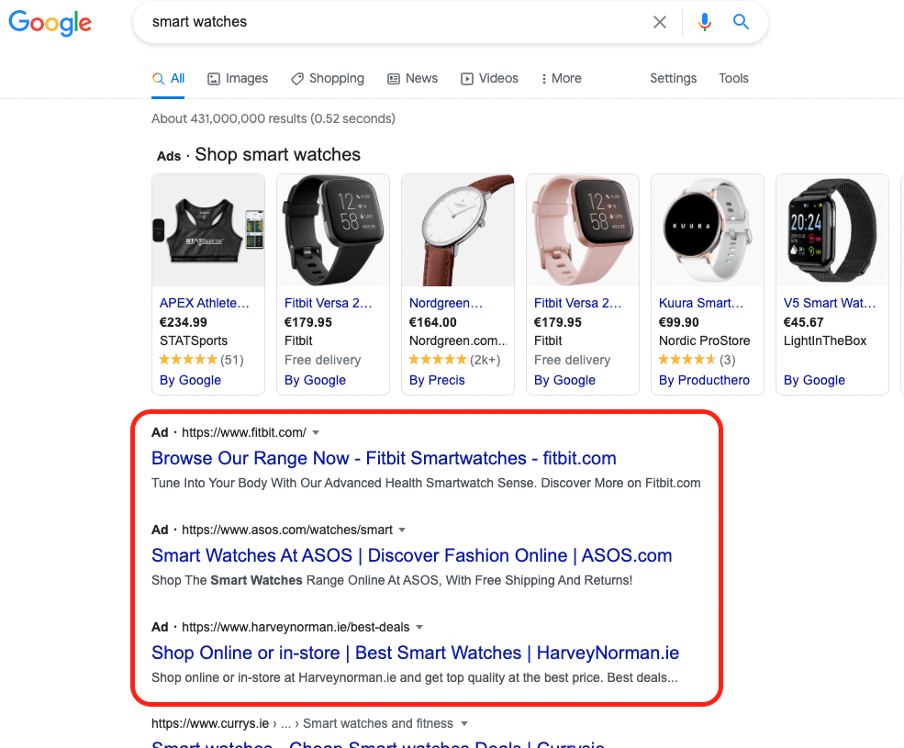Click the Nordic ProStore seller name
This screenshot has width=904, height=748.
pos(704,341)
